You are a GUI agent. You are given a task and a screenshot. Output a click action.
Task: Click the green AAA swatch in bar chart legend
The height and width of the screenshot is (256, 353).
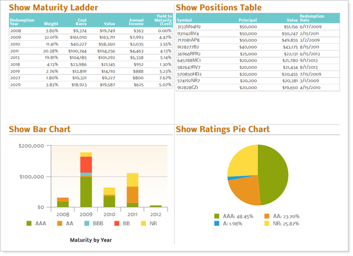click(x=29, y=223)
